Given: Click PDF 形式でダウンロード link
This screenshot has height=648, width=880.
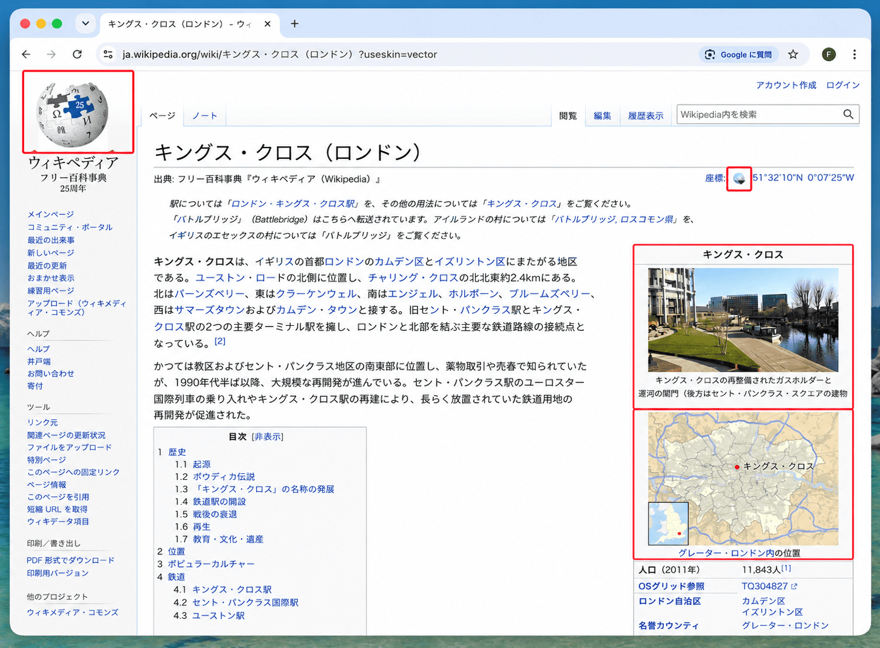Looking at the screenshot, I should point(70,560).
